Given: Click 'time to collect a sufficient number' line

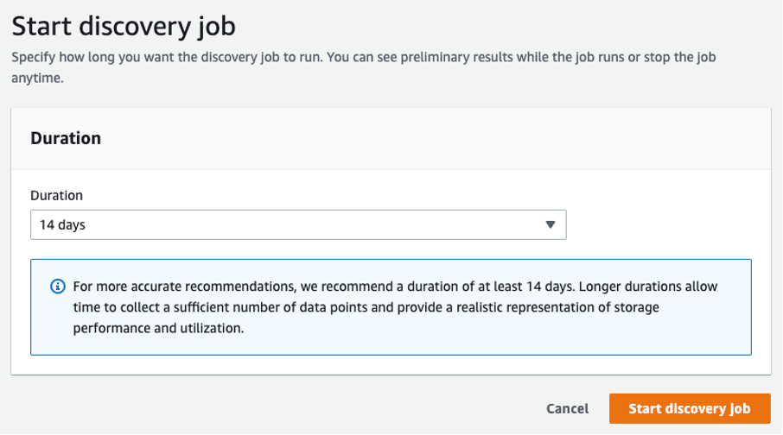Looking at the screenshot, I should coord(366,307).
